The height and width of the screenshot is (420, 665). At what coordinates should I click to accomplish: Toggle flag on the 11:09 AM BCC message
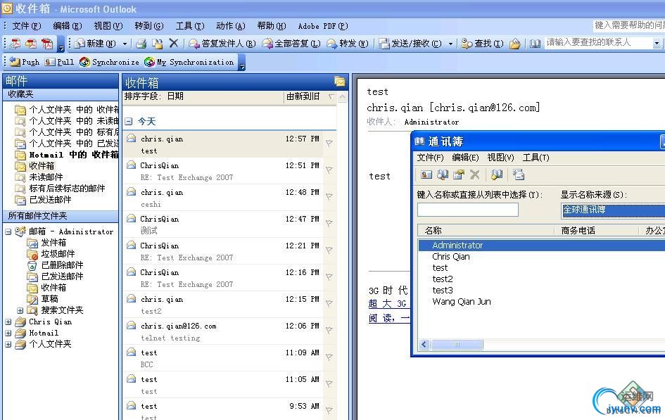(329, 357)
